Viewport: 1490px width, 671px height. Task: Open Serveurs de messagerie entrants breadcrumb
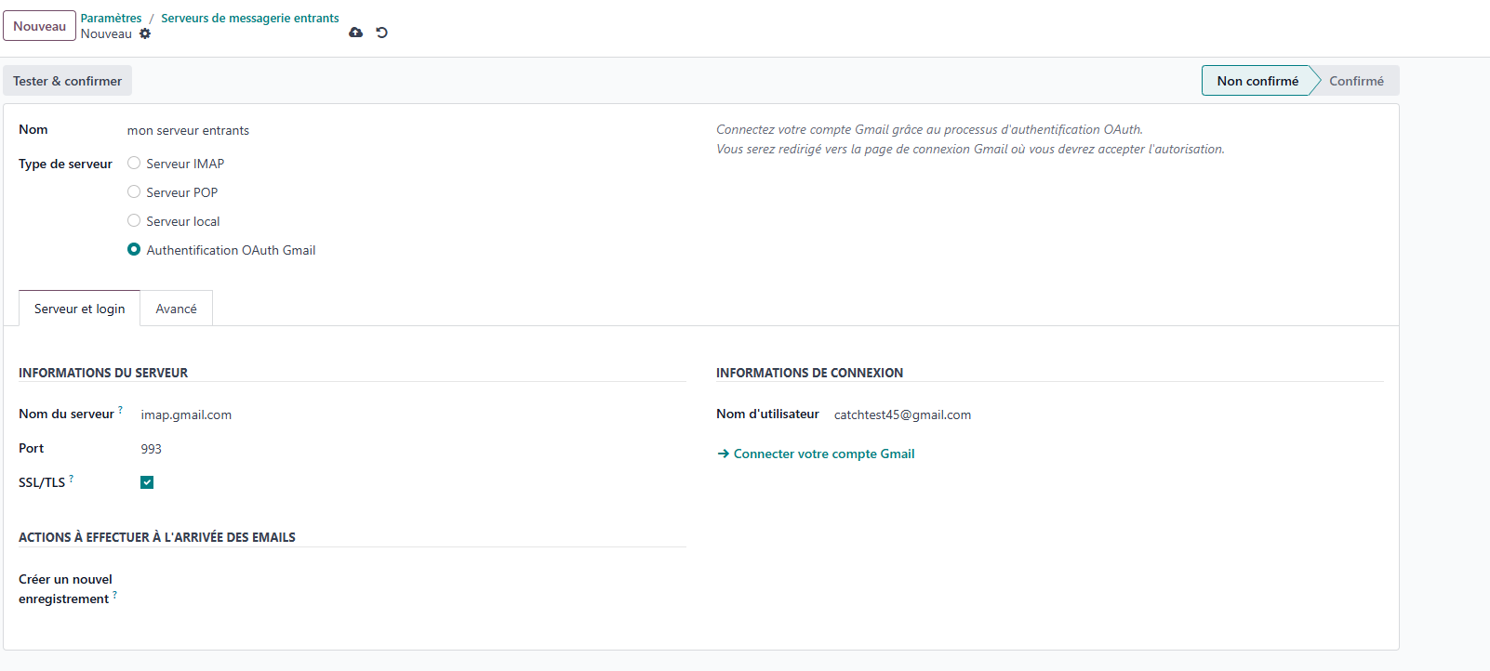click(x=250, y=18)
